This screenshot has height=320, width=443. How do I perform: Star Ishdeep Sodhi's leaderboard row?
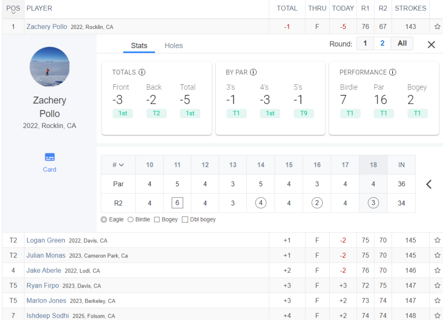437,316
